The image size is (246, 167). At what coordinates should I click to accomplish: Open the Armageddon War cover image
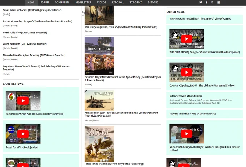(99, 100)
